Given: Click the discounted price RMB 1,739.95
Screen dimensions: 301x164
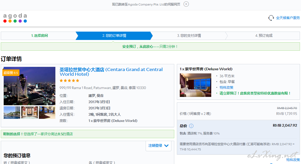Looking at the screenshot, I should coord(287,114).
